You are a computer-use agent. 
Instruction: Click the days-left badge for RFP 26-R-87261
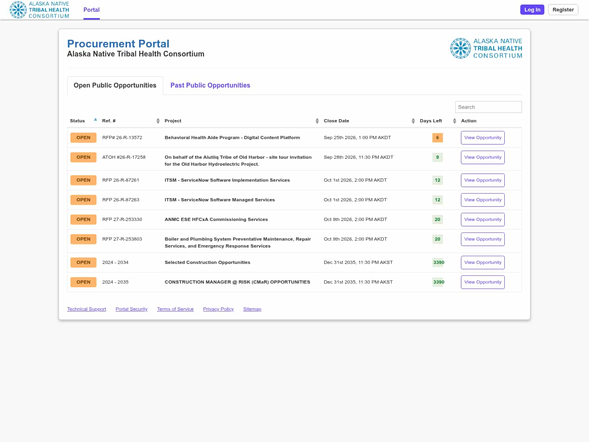click(438, 180)
